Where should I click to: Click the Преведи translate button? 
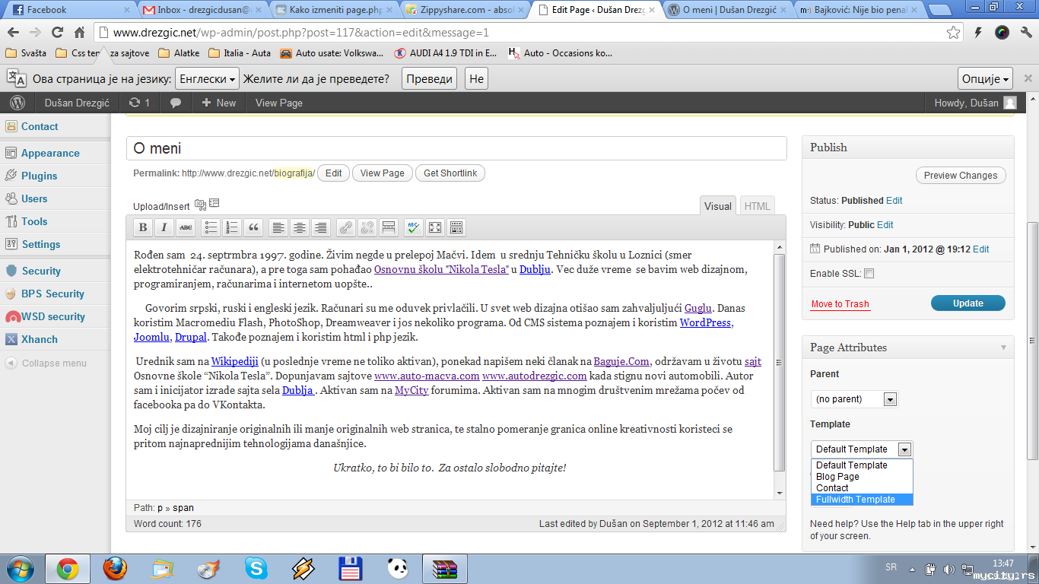point(430,79)
